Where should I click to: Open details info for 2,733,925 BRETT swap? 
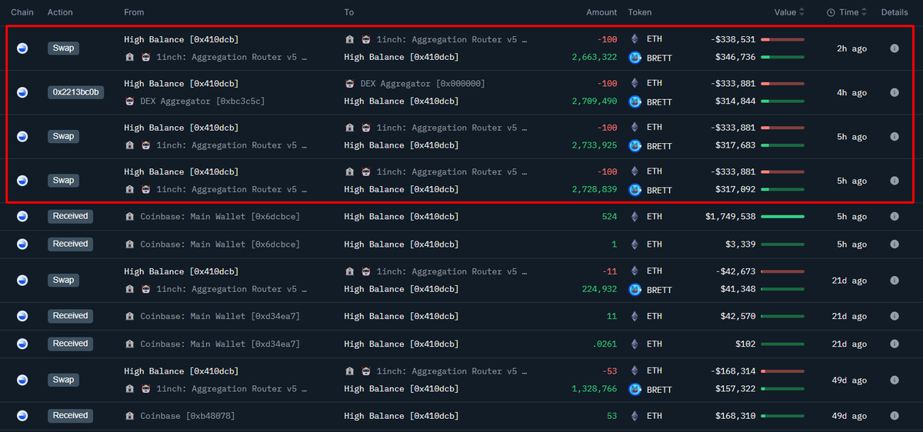click(895, 137)
